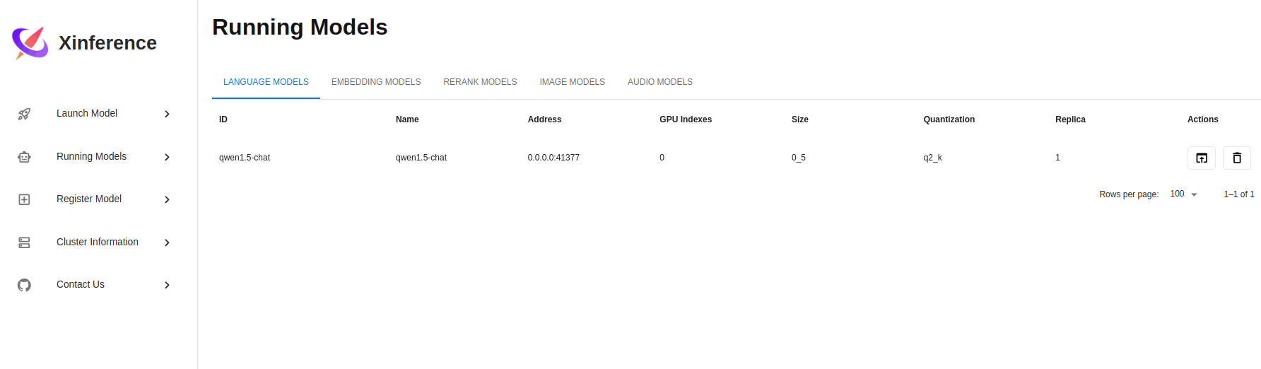Viewport: 1261px width, 369px height.
Task: Click the Contact Us GitHub icon
Action: coord(24,285)
